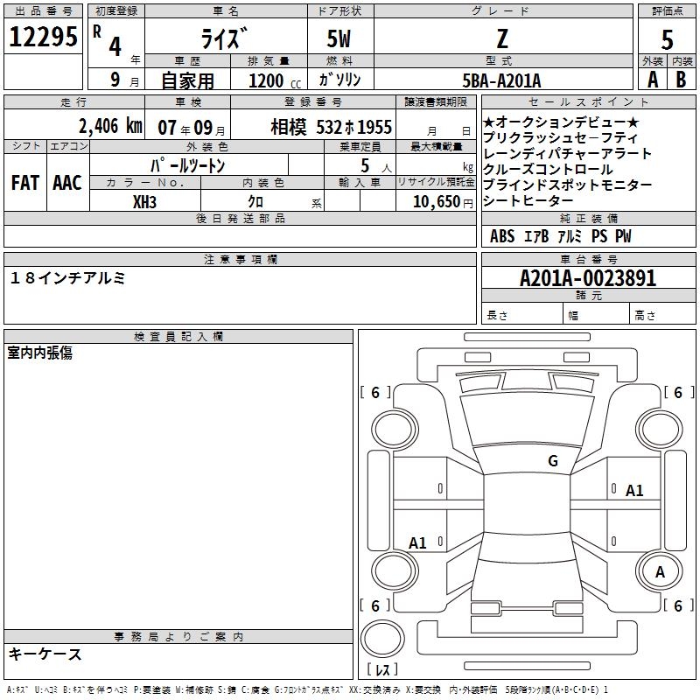Click the inspection expiry 07年09月
The image size is (700, 700).
(192, 128)
